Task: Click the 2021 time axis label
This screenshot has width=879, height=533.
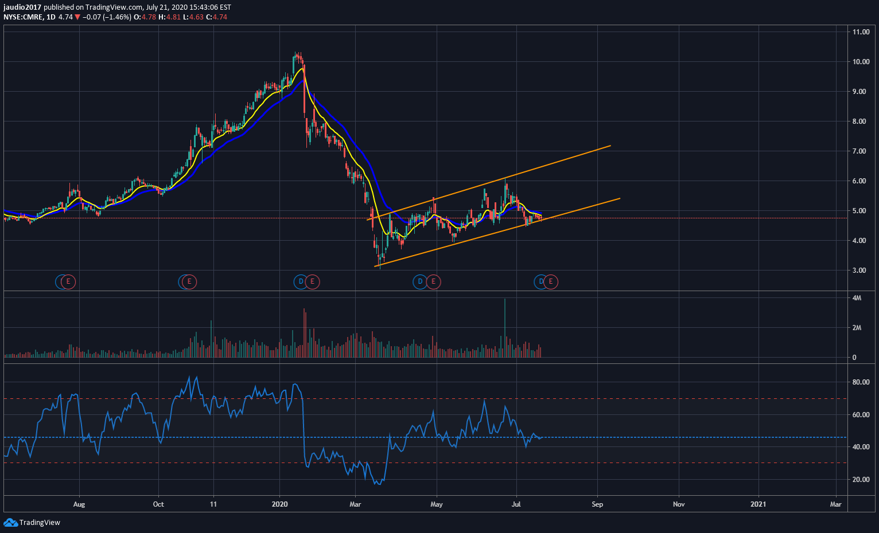Action: (x=758, y=504)
